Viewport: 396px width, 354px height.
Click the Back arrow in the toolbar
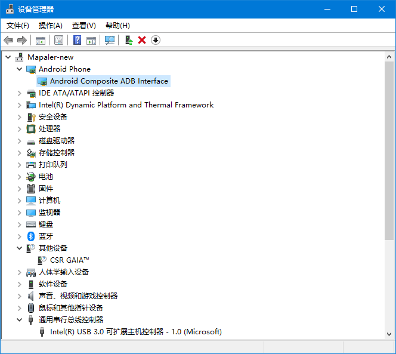click(8, 40)
